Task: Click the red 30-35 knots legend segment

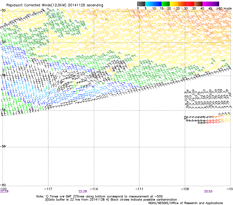Action: tap(190, 4)
